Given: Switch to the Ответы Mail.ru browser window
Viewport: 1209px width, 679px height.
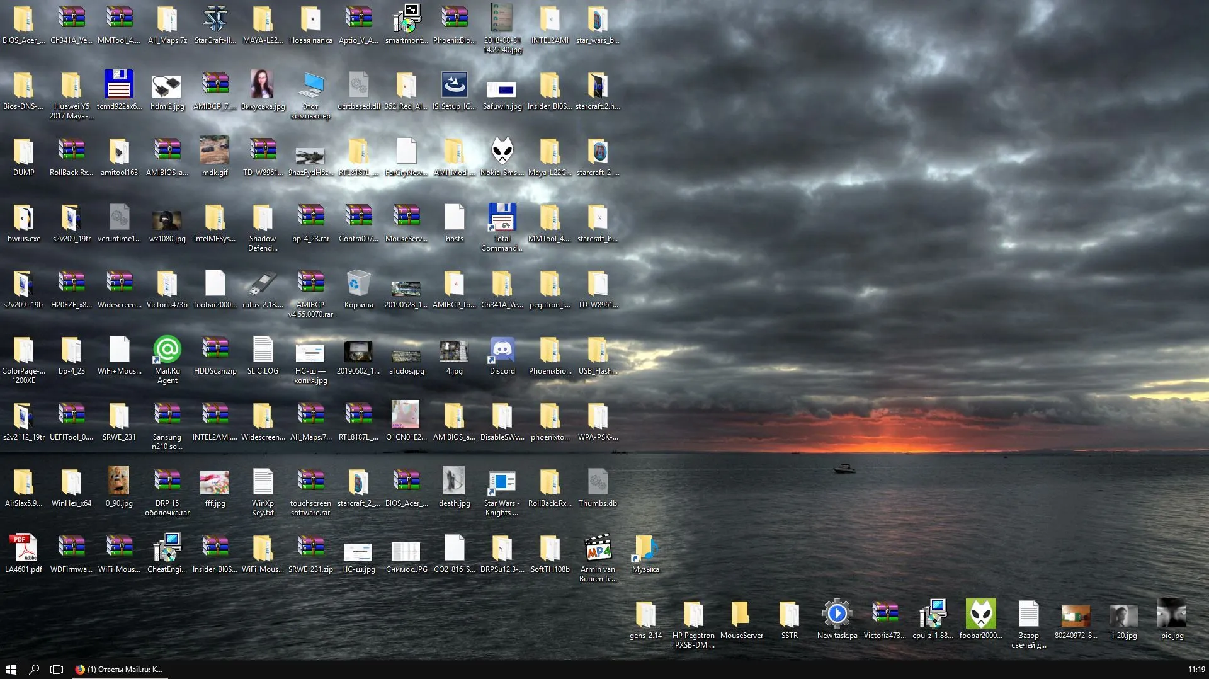Looking at the screenshot, I should (120, 669).
